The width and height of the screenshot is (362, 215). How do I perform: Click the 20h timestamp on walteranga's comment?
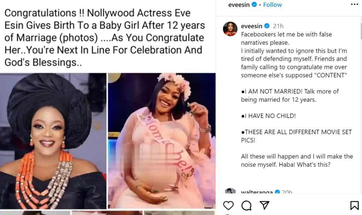(x=287, y=193)
